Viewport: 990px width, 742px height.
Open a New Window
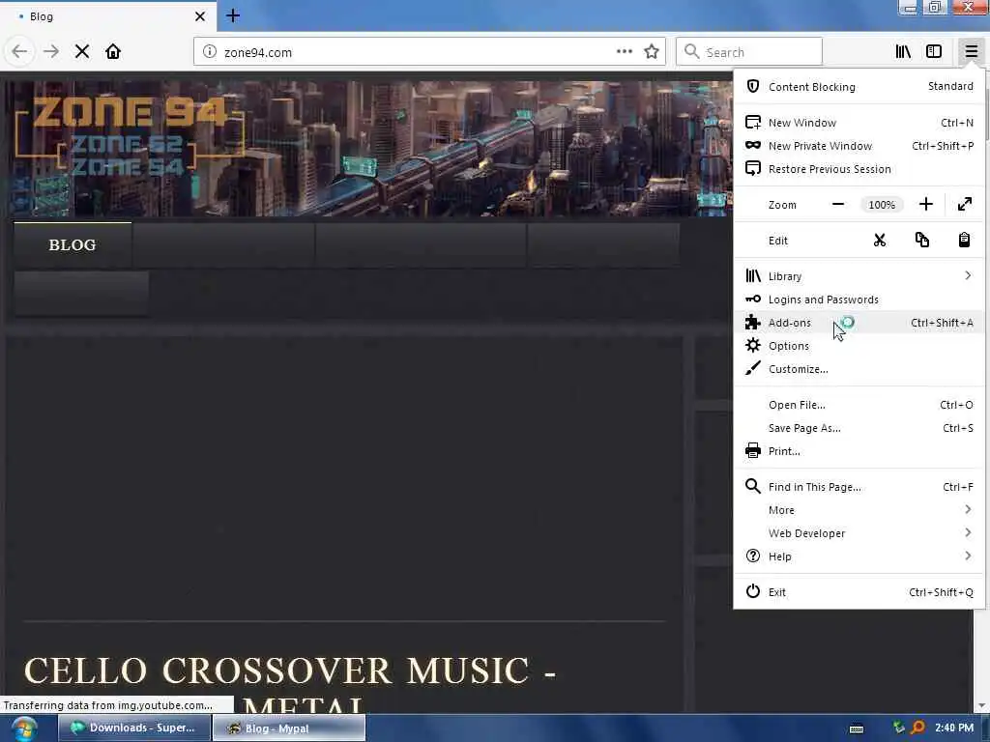(859, 123)
